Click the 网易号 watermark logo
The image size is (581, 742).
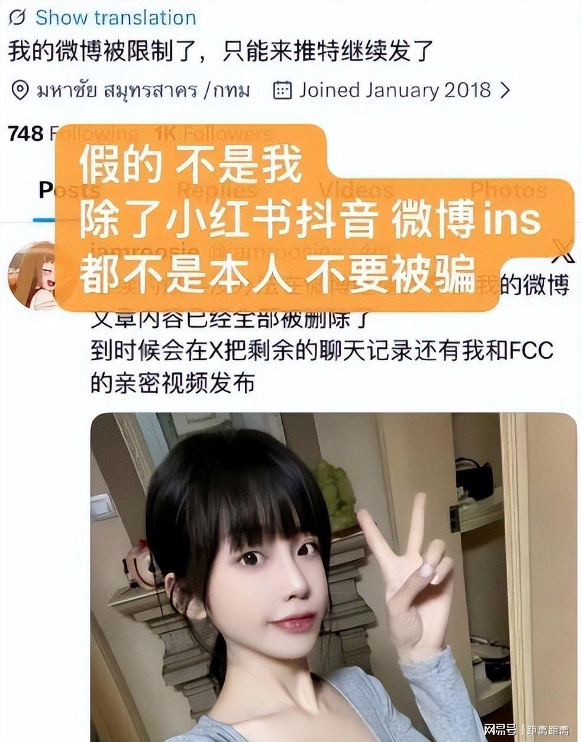point(500,729)
